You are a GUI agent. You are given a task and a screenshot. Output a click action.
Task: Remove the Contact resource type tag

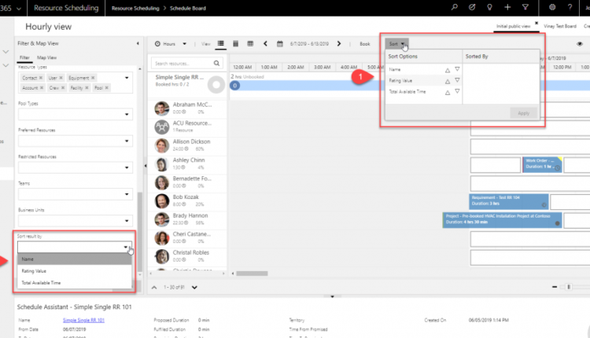[x=40, y=79]
